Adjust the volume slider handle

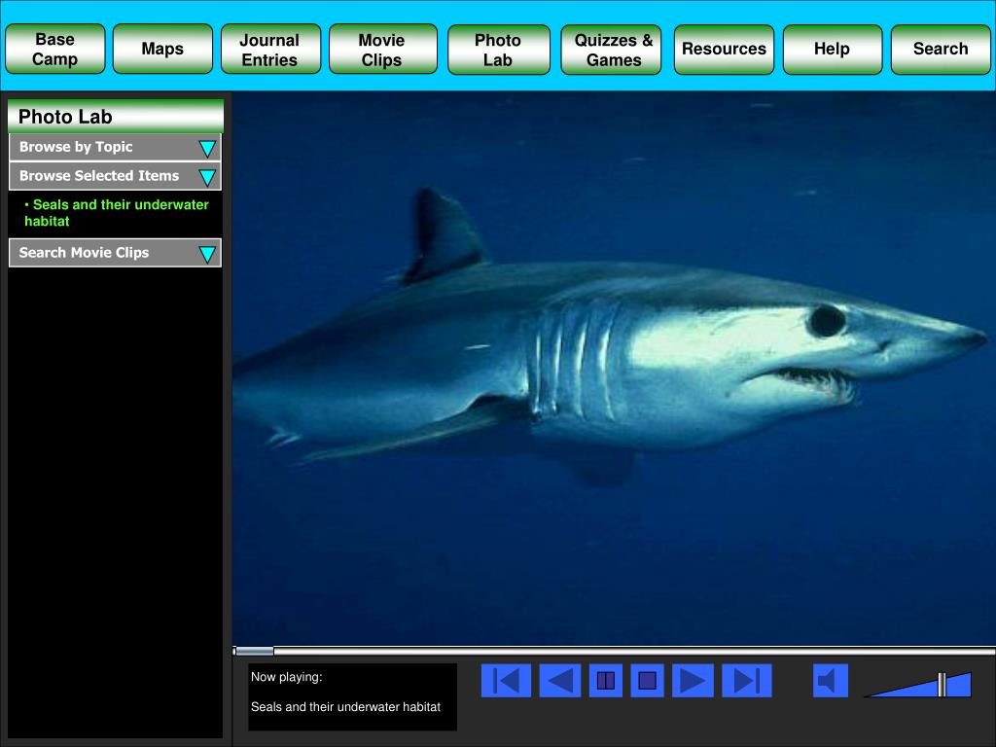942,685
